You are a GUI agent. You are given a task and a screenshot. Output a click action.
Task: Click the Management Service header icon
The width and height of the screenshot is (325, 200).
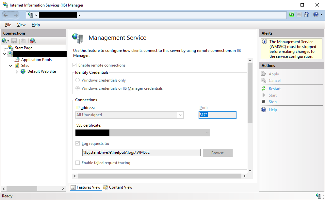tap(77, 38)
